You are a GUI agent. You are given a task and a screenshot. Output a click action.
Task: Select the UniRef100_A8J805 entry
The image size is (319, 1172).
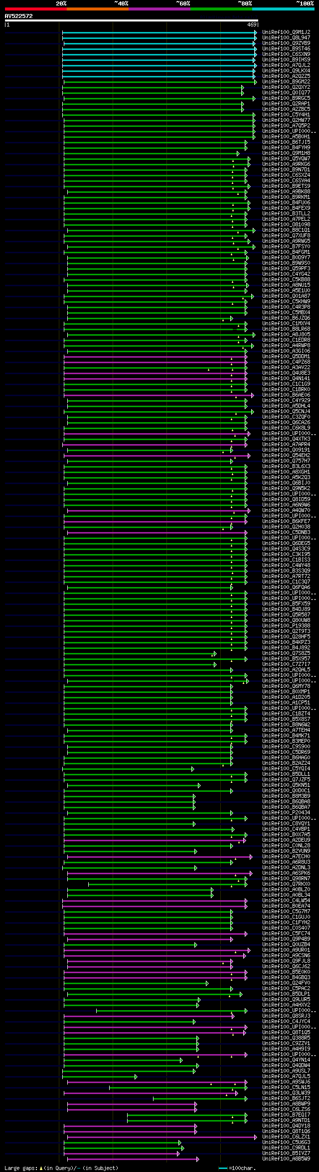coord(286,334)
